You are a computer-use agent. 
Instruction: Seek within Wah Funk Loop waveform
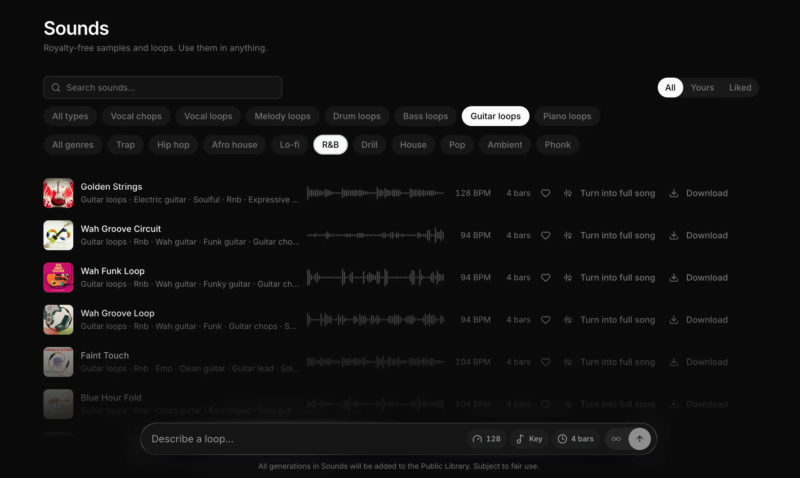(x=375, y=278)
